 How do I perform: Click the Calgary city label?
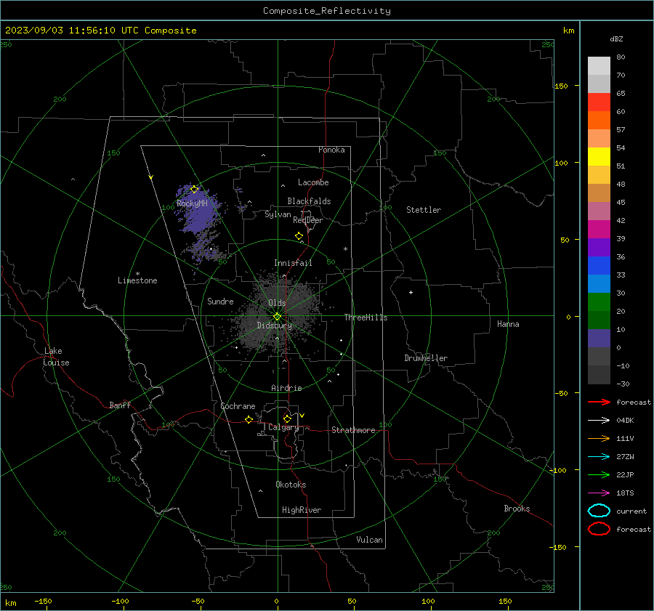283,427
